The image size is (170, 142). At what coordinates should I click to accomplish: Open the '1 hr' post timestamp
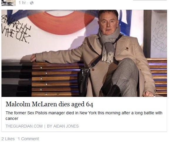click(22, 3)
